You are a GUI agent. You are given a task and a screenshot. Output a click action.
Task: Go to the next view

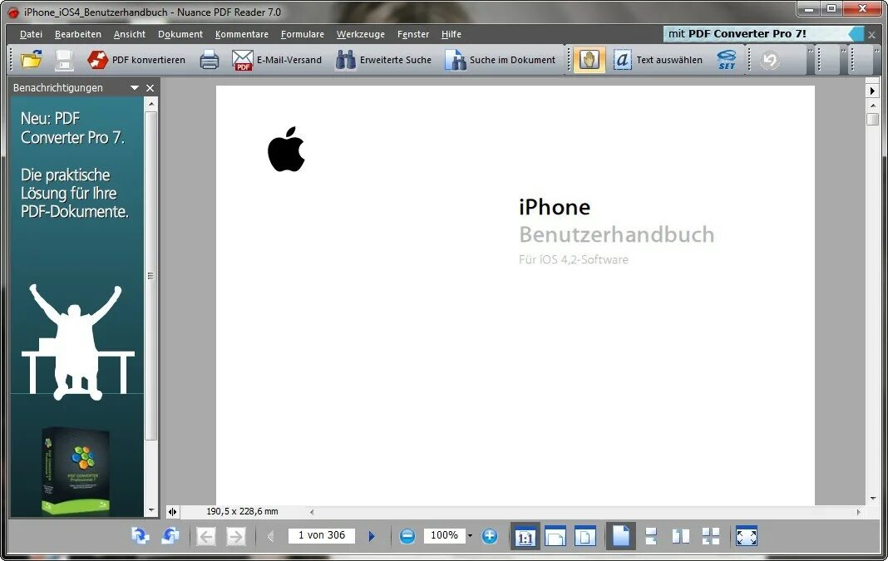click(x=236, y=536)
